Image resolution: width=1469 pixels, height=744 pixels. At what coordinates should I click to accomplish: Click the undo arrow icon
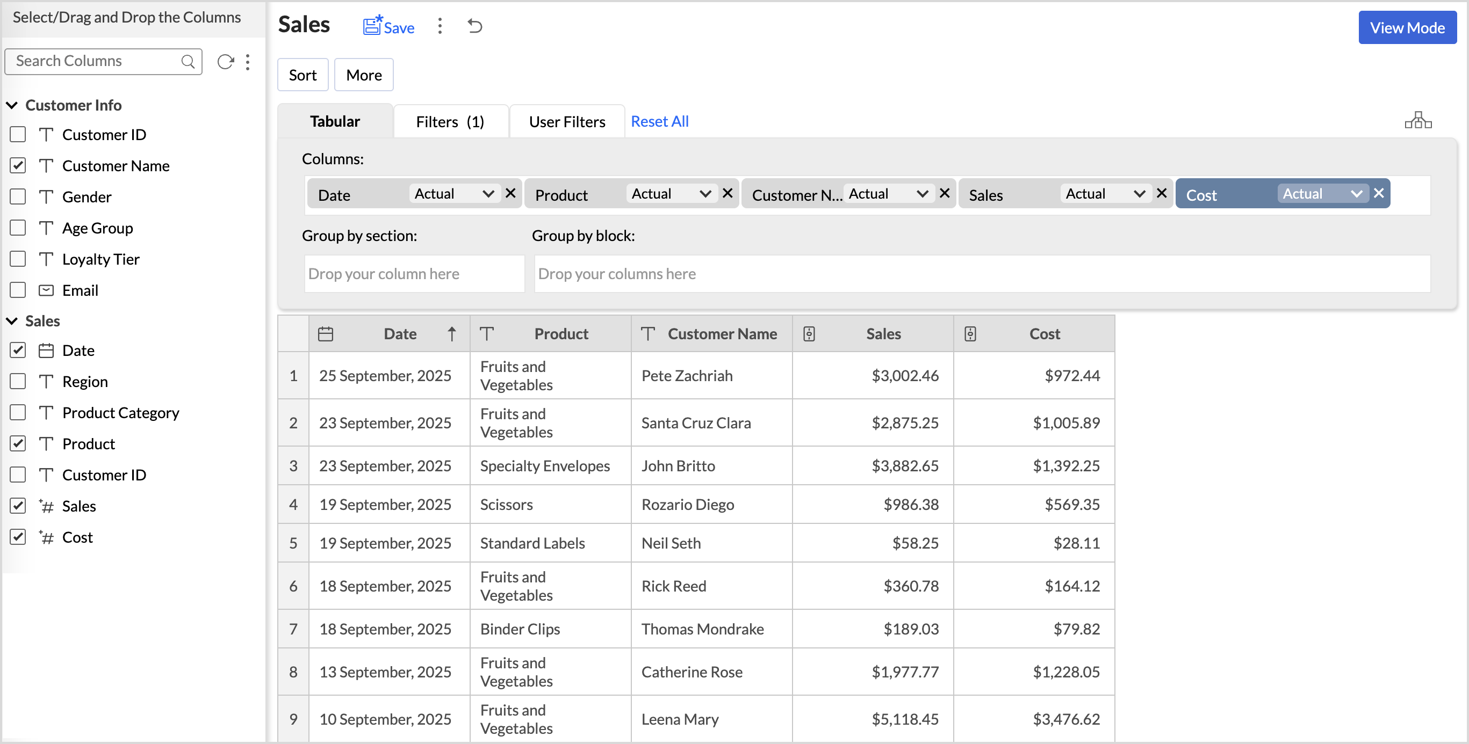474,26
